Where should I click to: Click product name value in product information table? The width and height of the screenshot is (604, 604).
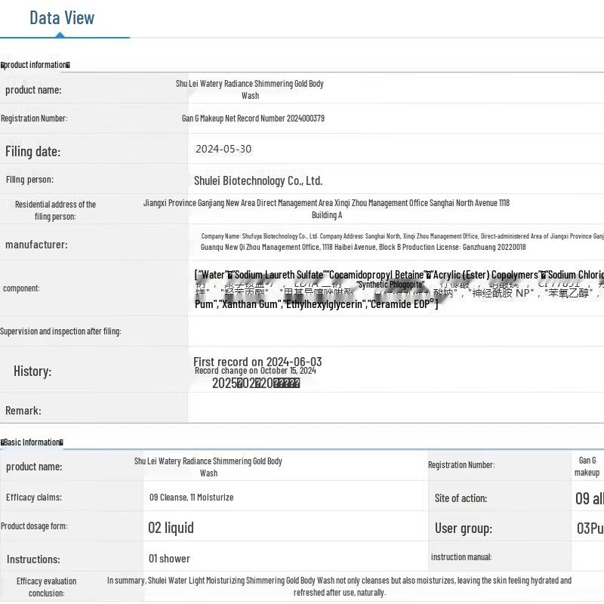tap(250, 89)
